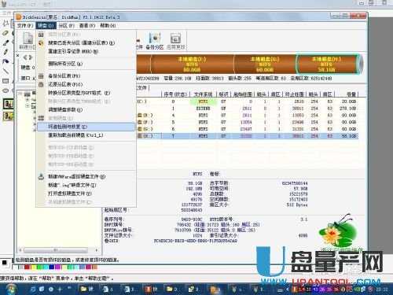Select the highlighted partition row numbered 7
The image size is (393, 295).
[247, 136]
